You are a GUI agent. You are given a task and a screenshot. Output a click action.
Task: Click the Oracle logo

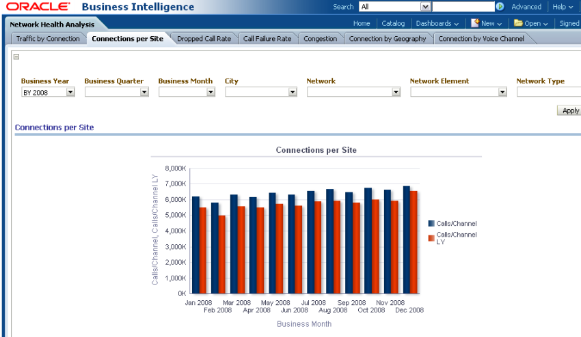38,7
